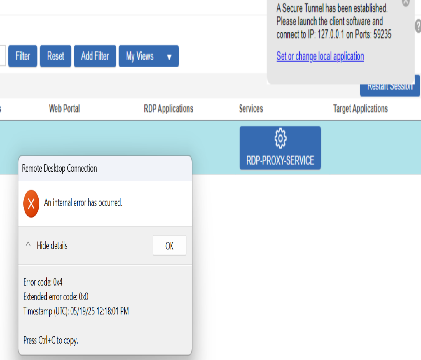Collapse the error details with Hide details

pos(47,245)
